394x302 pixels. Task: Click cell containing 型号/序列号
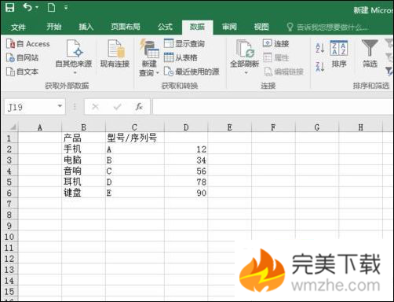click(135, 138)
